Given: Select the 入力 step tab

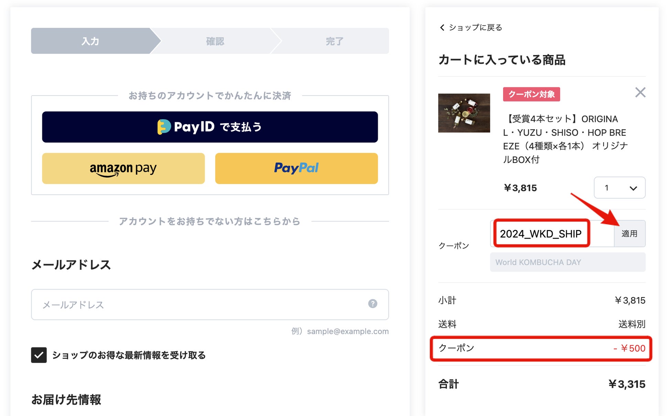Looking at the screenshot, I should click(x=90, y=41).
